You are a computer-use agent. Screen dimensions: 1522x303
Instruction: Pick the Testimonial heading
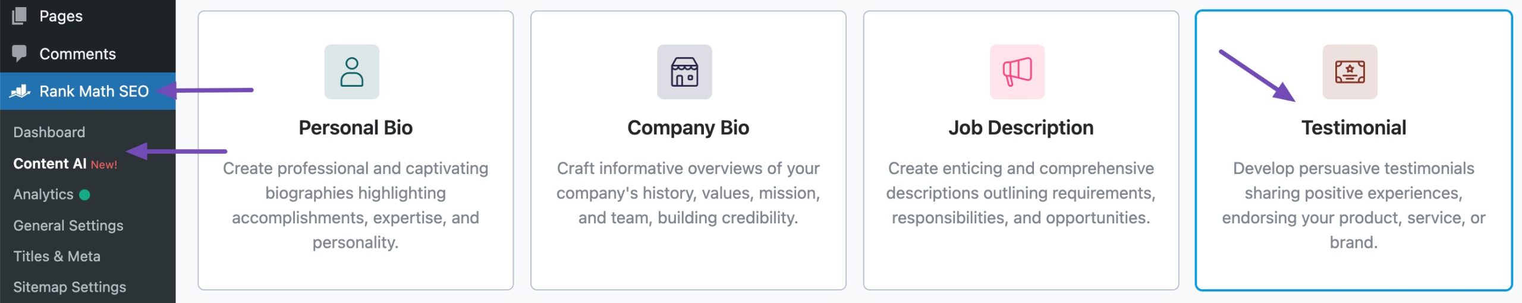[1353, 128]
